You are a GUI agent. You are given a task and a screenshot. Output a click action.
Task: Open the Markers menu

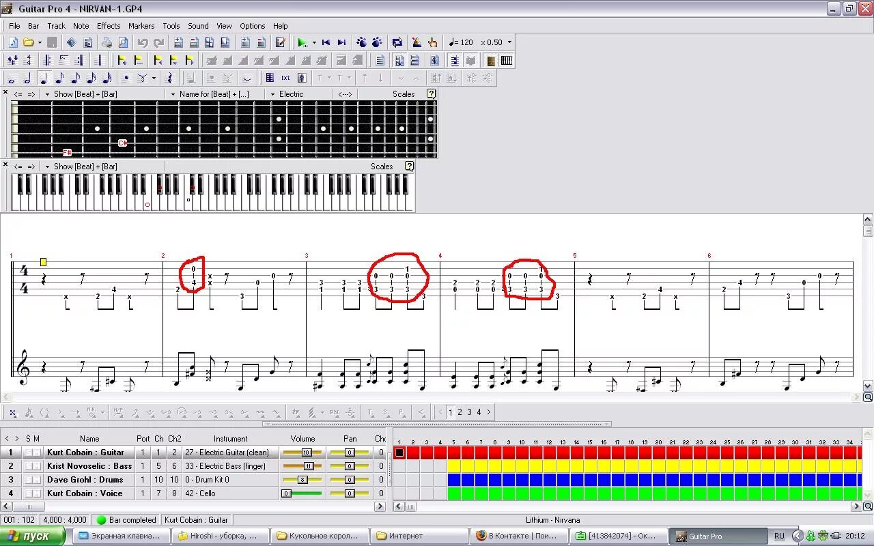(x=141, y=26)
